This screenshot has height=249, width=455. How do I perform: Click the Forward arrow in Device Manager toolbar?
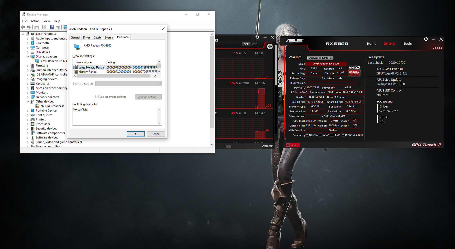point(29,27)
